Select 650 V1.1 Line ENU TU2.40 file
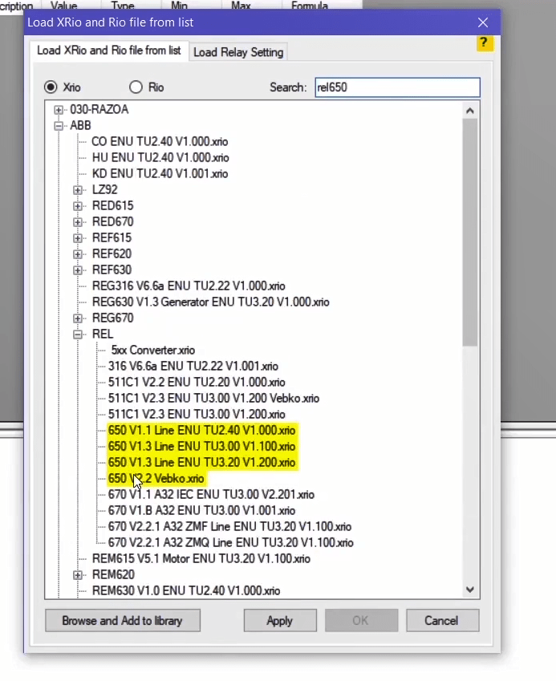The image size is (556, 681). (201, 431)
